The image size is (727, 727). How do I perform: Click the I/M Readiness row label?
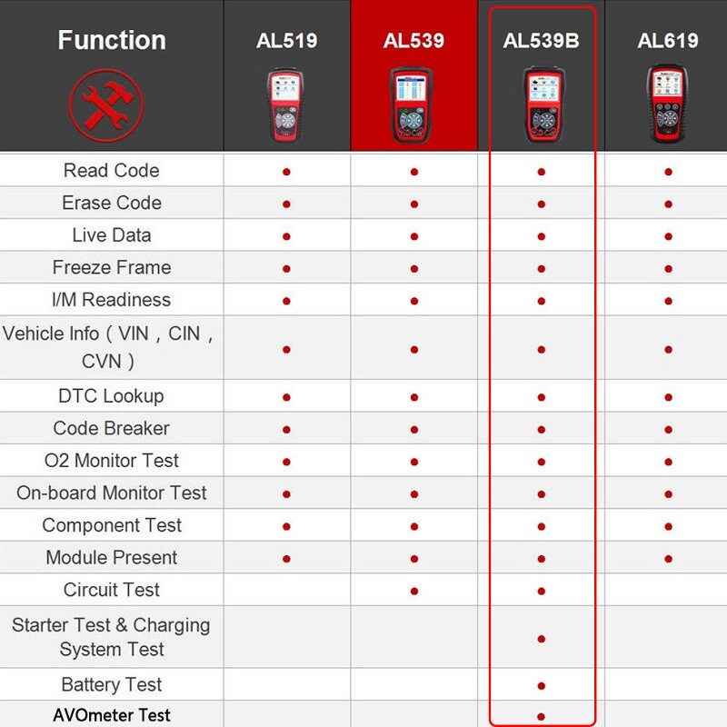[x=111, y=300]
